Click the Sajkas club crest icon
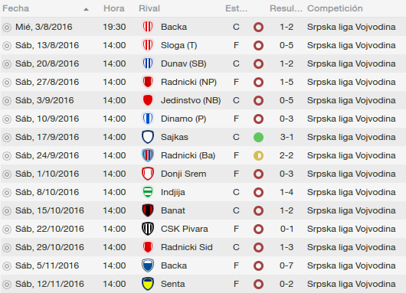The image size is (406, 293). (148, 137)
